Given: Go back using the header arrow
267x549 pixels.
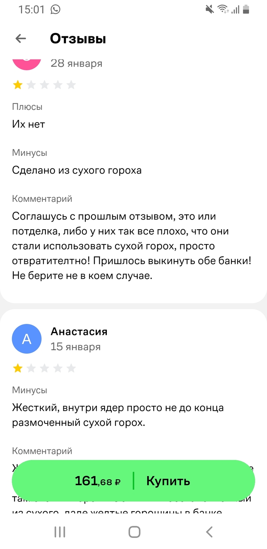Looking at the screenshot, I should (21, 38).
